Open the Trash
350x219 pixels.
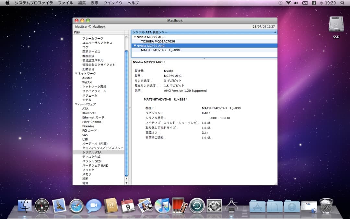(327, 206)
